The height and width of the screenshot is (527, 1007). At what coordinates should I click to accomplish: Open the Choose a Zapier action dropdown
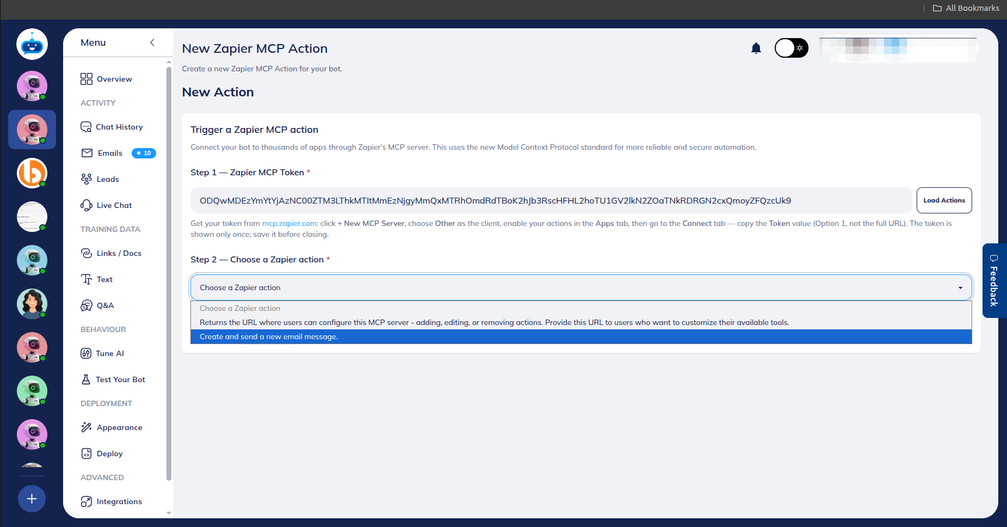(x=581, y=287)
